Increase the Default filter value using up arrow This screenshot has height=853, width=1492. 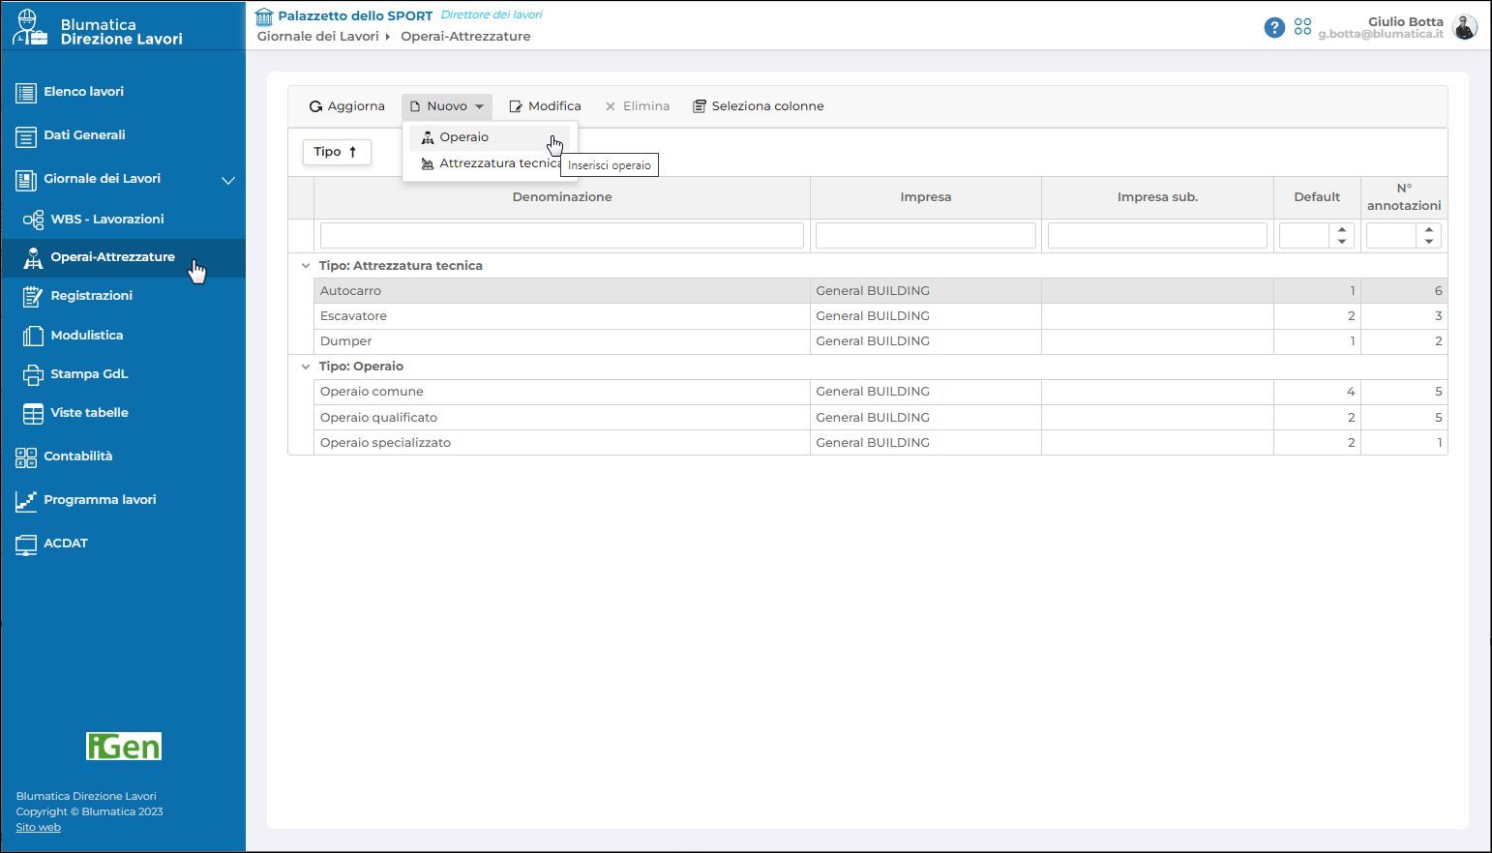[1341, 230]
